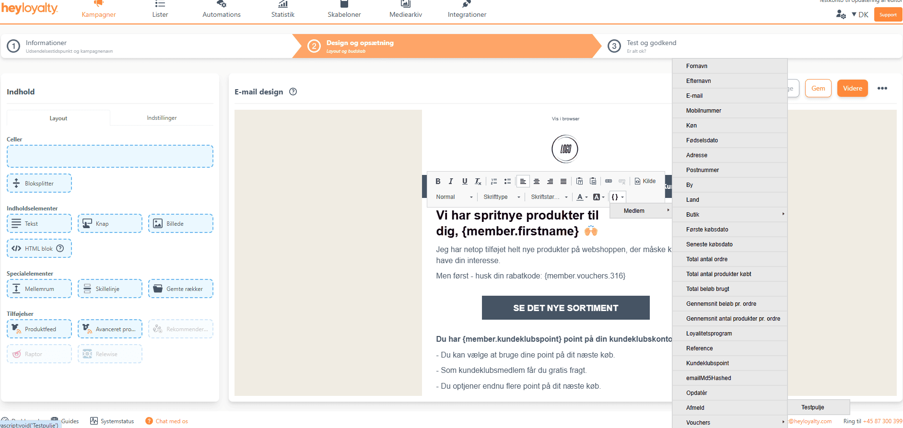Image resolution: width=903 pixels, height=428 pixels.
Task: Open the DK language dropdown
Action: tap(860, 14)
